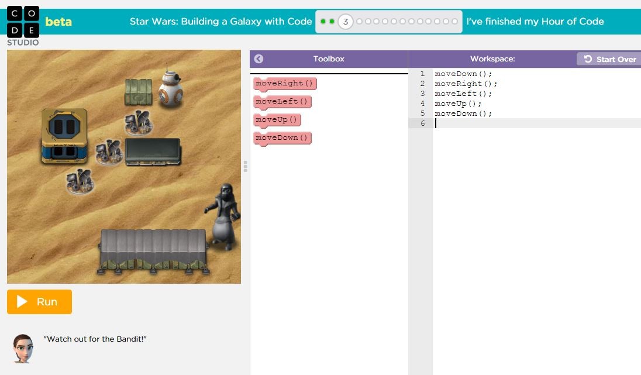The height and width of the screenshot is (375, 641).
Task: Jump to level 10 progress dot
Action: pos(411,21)
